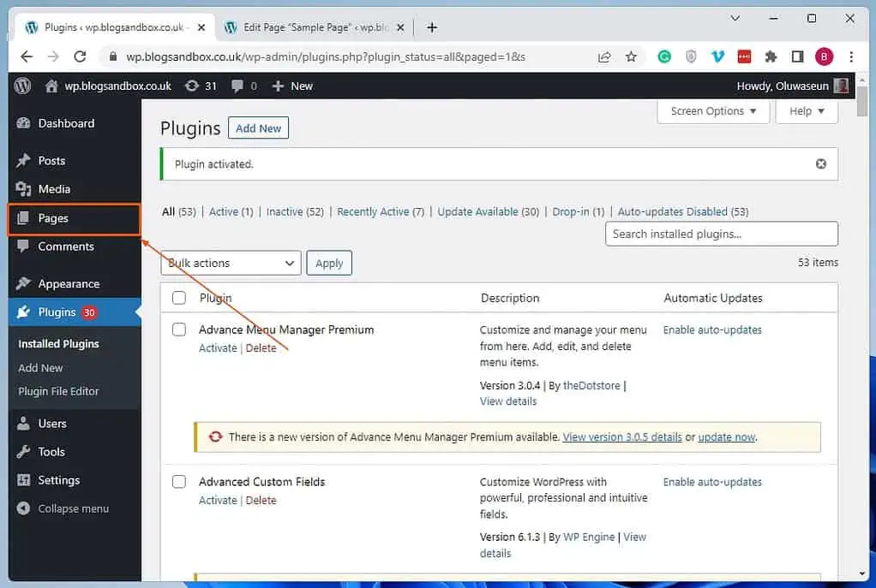Click the Collapse menu arrow icon

pos(23,508)
